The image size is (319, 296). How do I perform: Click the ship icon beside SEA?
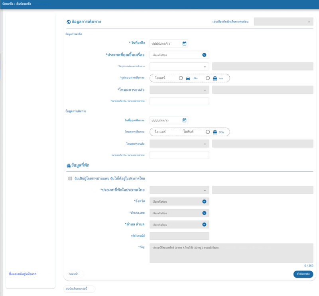coord(215,132)
